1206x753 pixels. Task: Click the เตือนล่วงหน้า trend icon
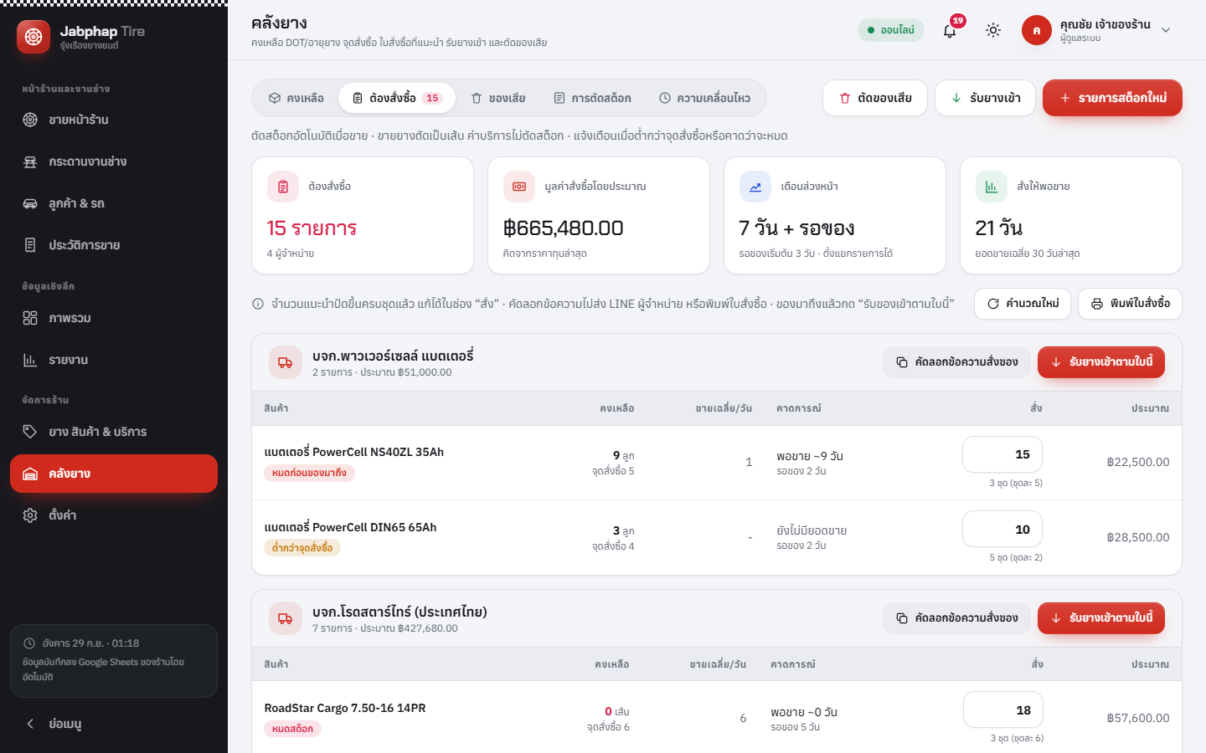[x=755, y=187]
